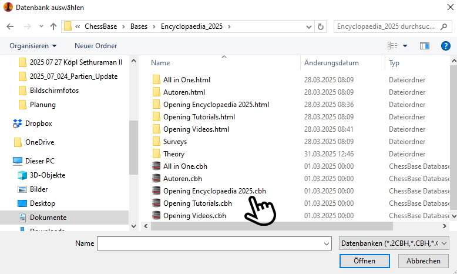
Task: Open the Datenbanken file type filter
Action: (394, 243)
